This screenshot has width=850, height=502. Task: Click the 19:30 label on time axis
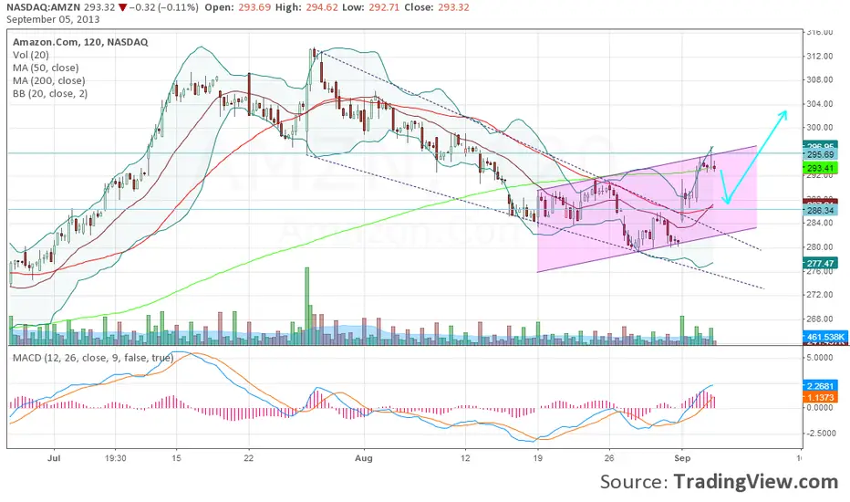115,458
